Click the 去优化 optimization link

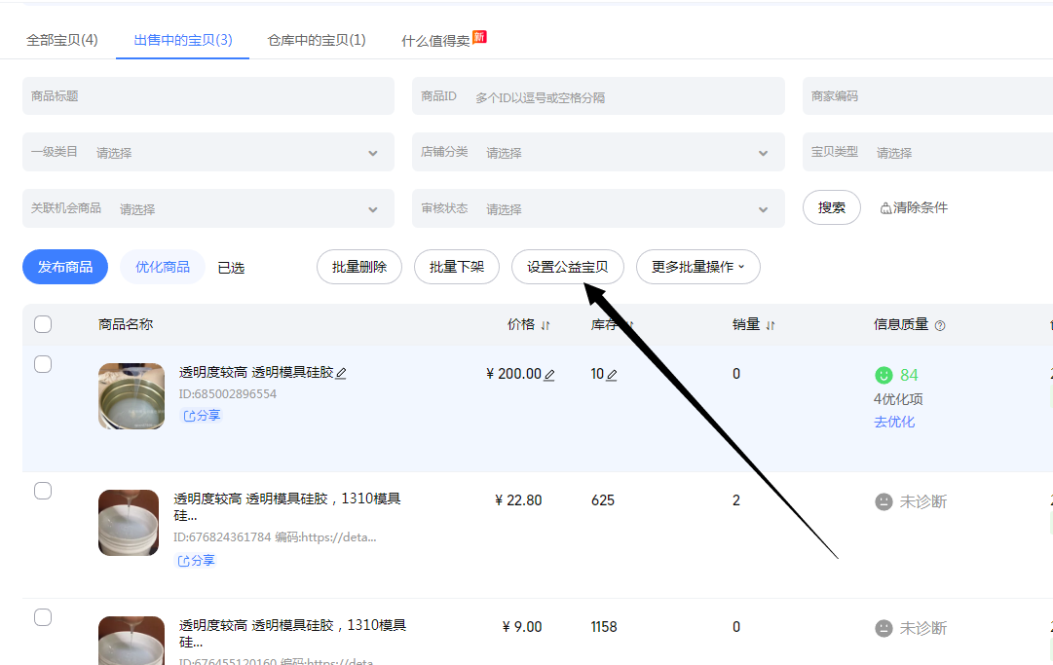(x=894, y=423)
